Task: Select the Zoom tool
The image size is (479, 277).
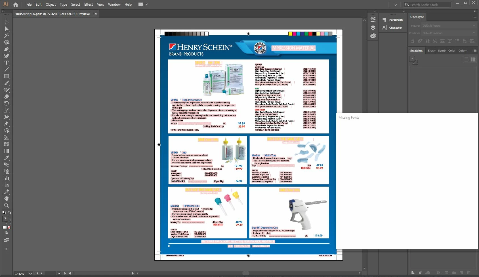Action: 7,206
